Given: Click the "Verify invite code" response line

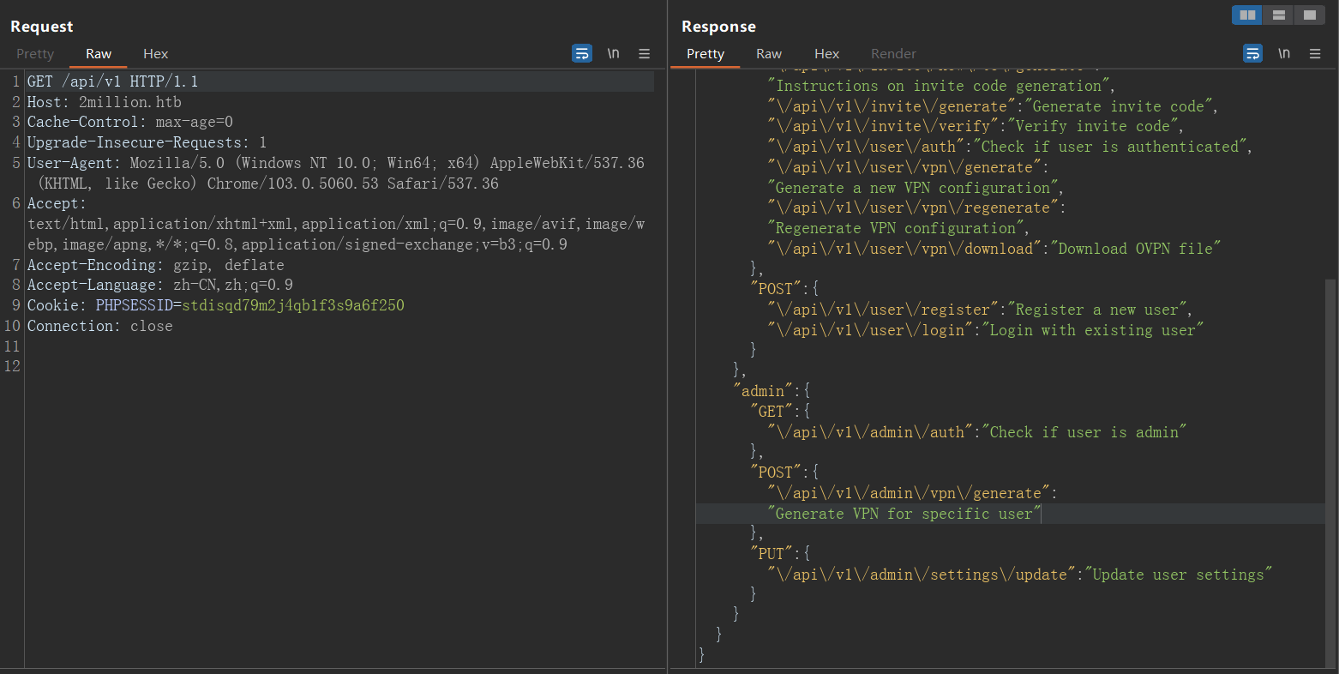Looking at the screenshot, I should click(x=976, y=126).
